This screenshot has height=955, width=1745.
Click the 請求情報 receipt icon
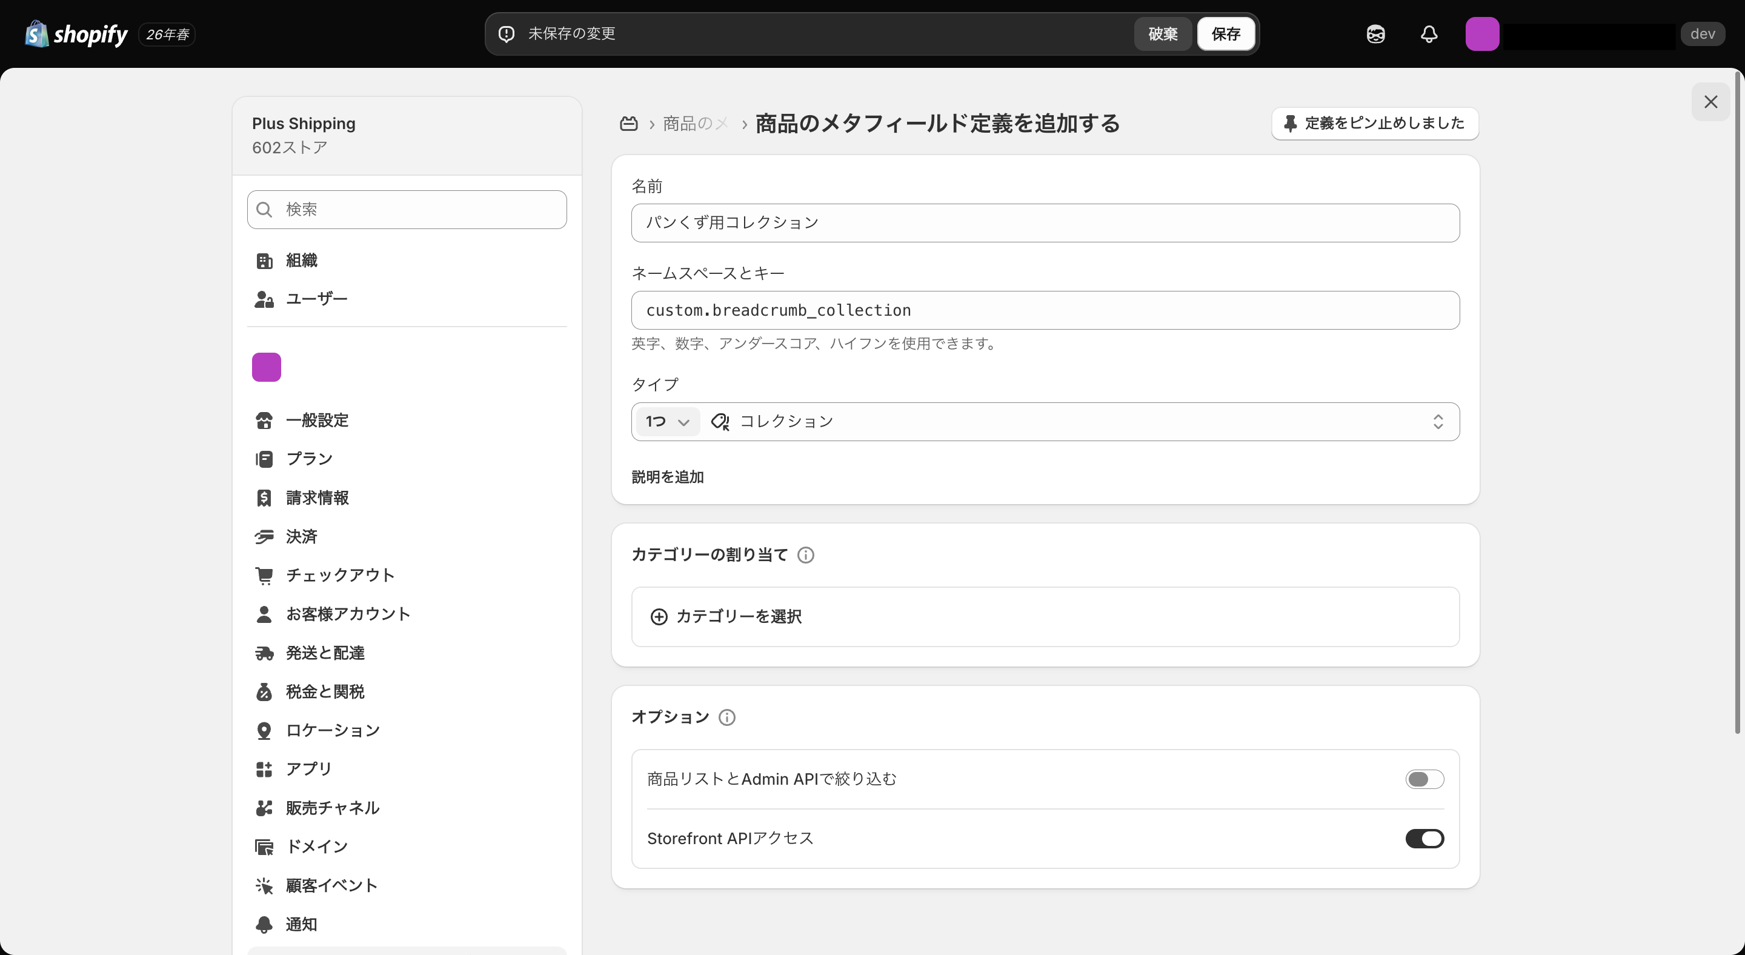(264, 498)
